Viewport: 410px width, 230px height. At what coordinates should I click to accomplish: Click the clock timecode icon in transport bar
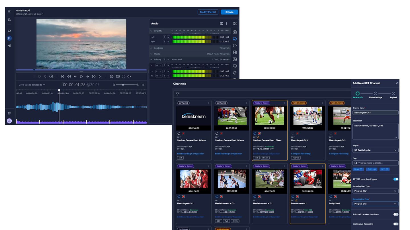(51, 76)
